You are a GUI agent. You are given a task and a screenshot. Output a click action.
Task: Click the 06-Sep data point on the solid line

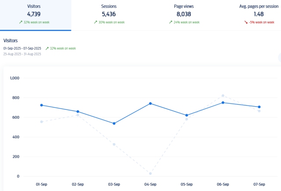pos(223,103)
